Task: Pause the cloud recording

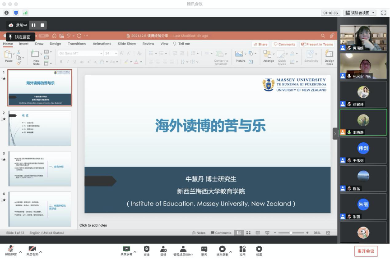Action: tap(33, 25)
